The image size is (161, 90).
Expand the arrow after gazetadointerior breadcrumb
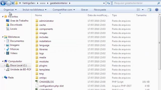click(70, 3)
